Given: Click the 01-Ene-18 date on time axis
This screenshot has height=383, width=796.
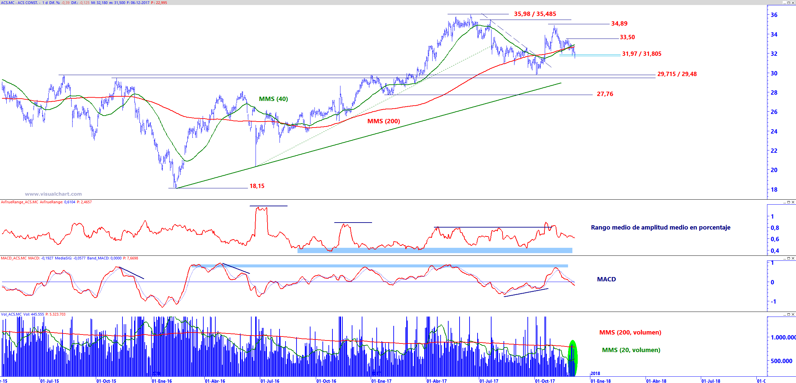Looking at the screenshot, I should [601, 381].
